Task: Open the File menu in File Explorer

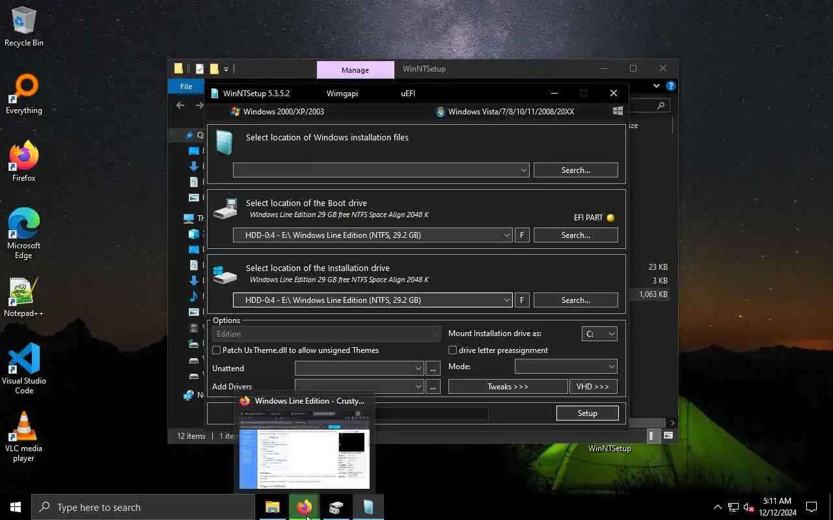Action: coord(186,86)
